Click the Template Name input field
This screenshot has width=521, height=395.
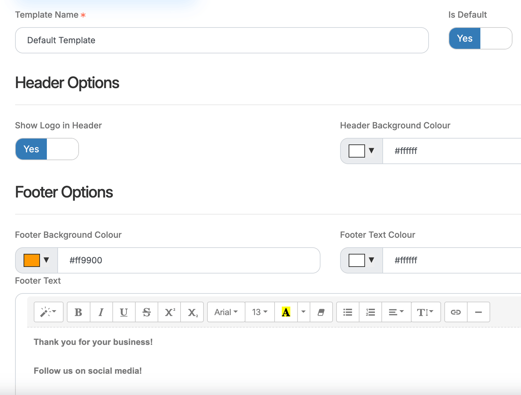coord(222,40)
